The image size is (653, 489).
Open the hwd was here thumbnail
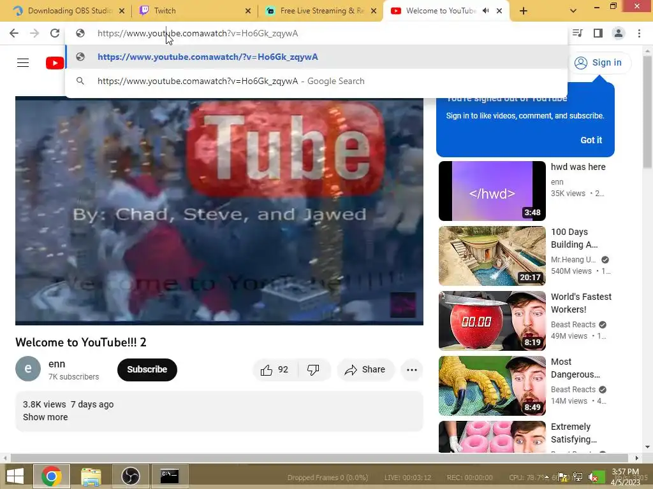[x=492, y=191]
